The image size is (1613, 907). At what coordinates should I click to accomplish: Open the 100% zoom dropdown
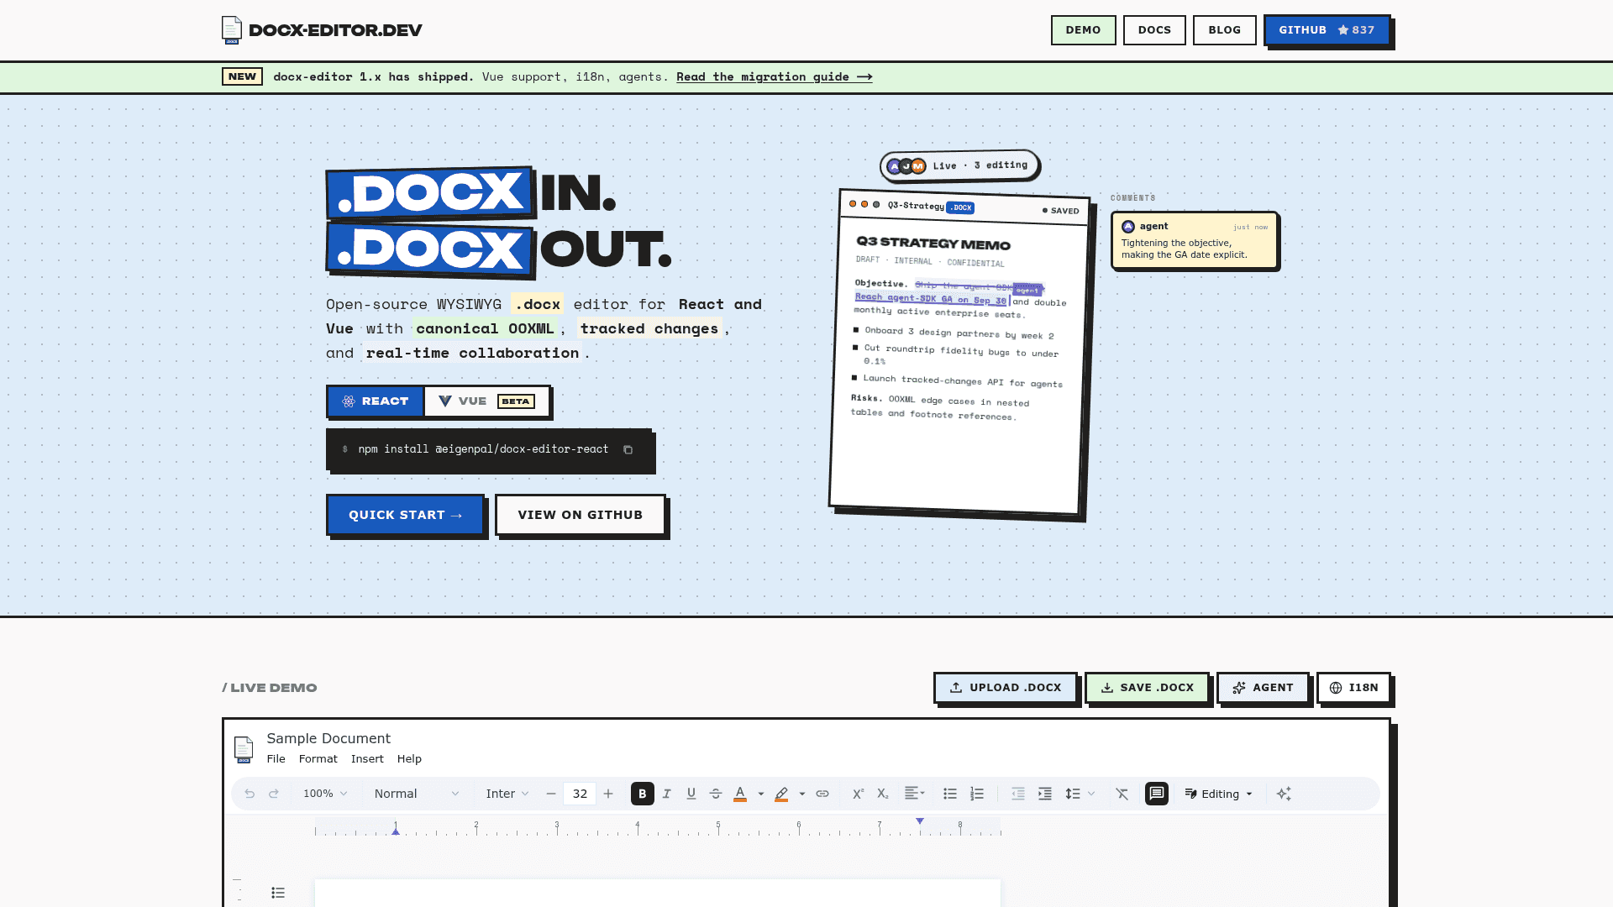click(325, 794)
